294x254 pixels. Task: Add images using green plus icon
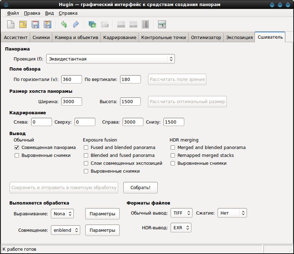coord(92,24)
